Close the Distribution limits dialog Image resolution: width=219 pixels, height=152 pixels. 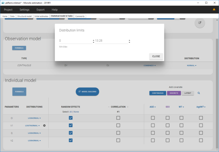tap(156, 56)
